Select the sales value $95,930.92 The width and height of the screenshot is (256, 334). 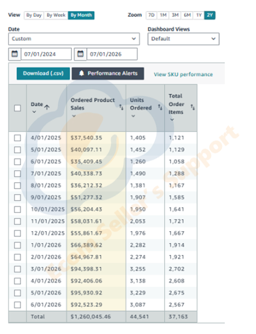(86, 293)
